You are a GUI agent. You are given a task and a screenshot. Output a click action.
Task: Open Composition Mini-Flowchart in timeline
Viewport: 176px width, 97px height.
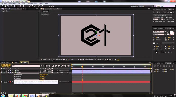point(42,66)
